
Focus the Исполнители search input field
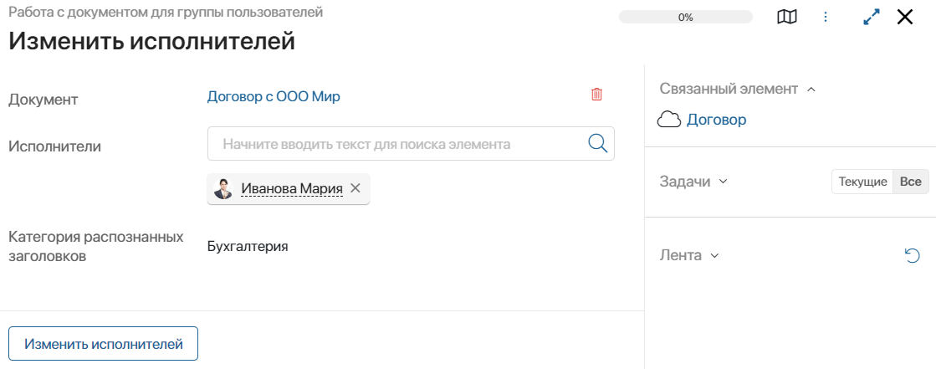click(411, 143)
